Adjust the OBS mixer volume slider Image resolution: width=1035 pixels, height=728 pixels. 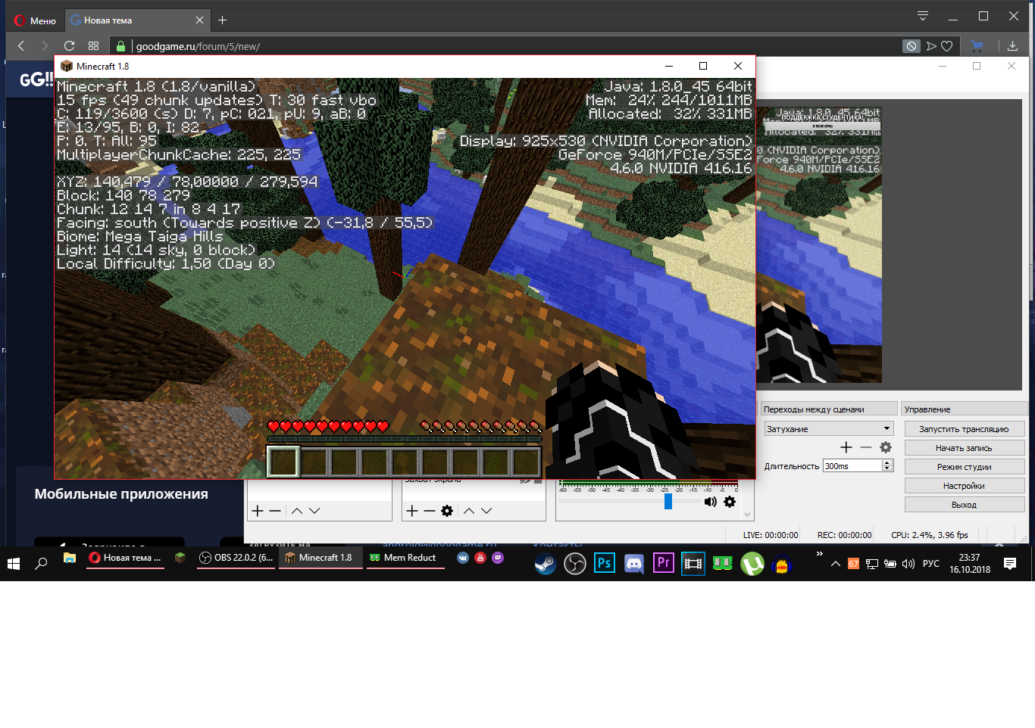[x=668, y=502]
